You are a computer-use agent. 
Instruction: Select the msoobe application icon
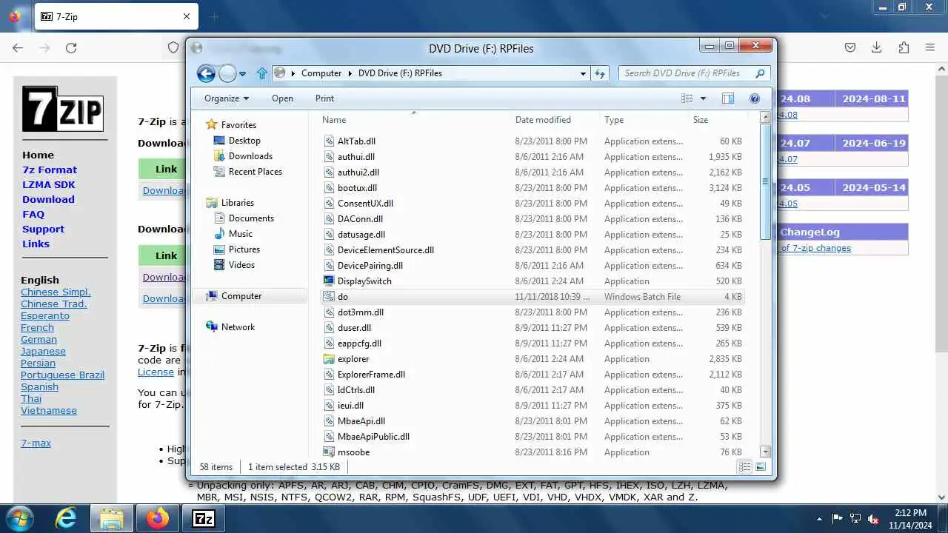(329, 452)
